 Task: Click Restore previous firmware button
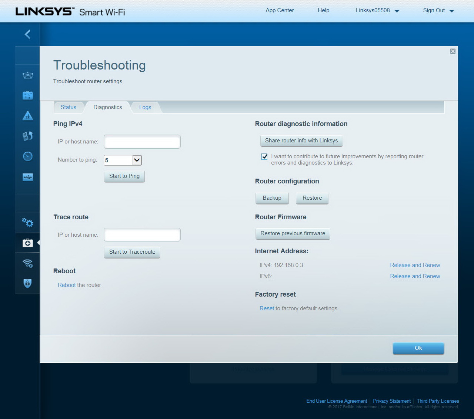tap(293, 233)
